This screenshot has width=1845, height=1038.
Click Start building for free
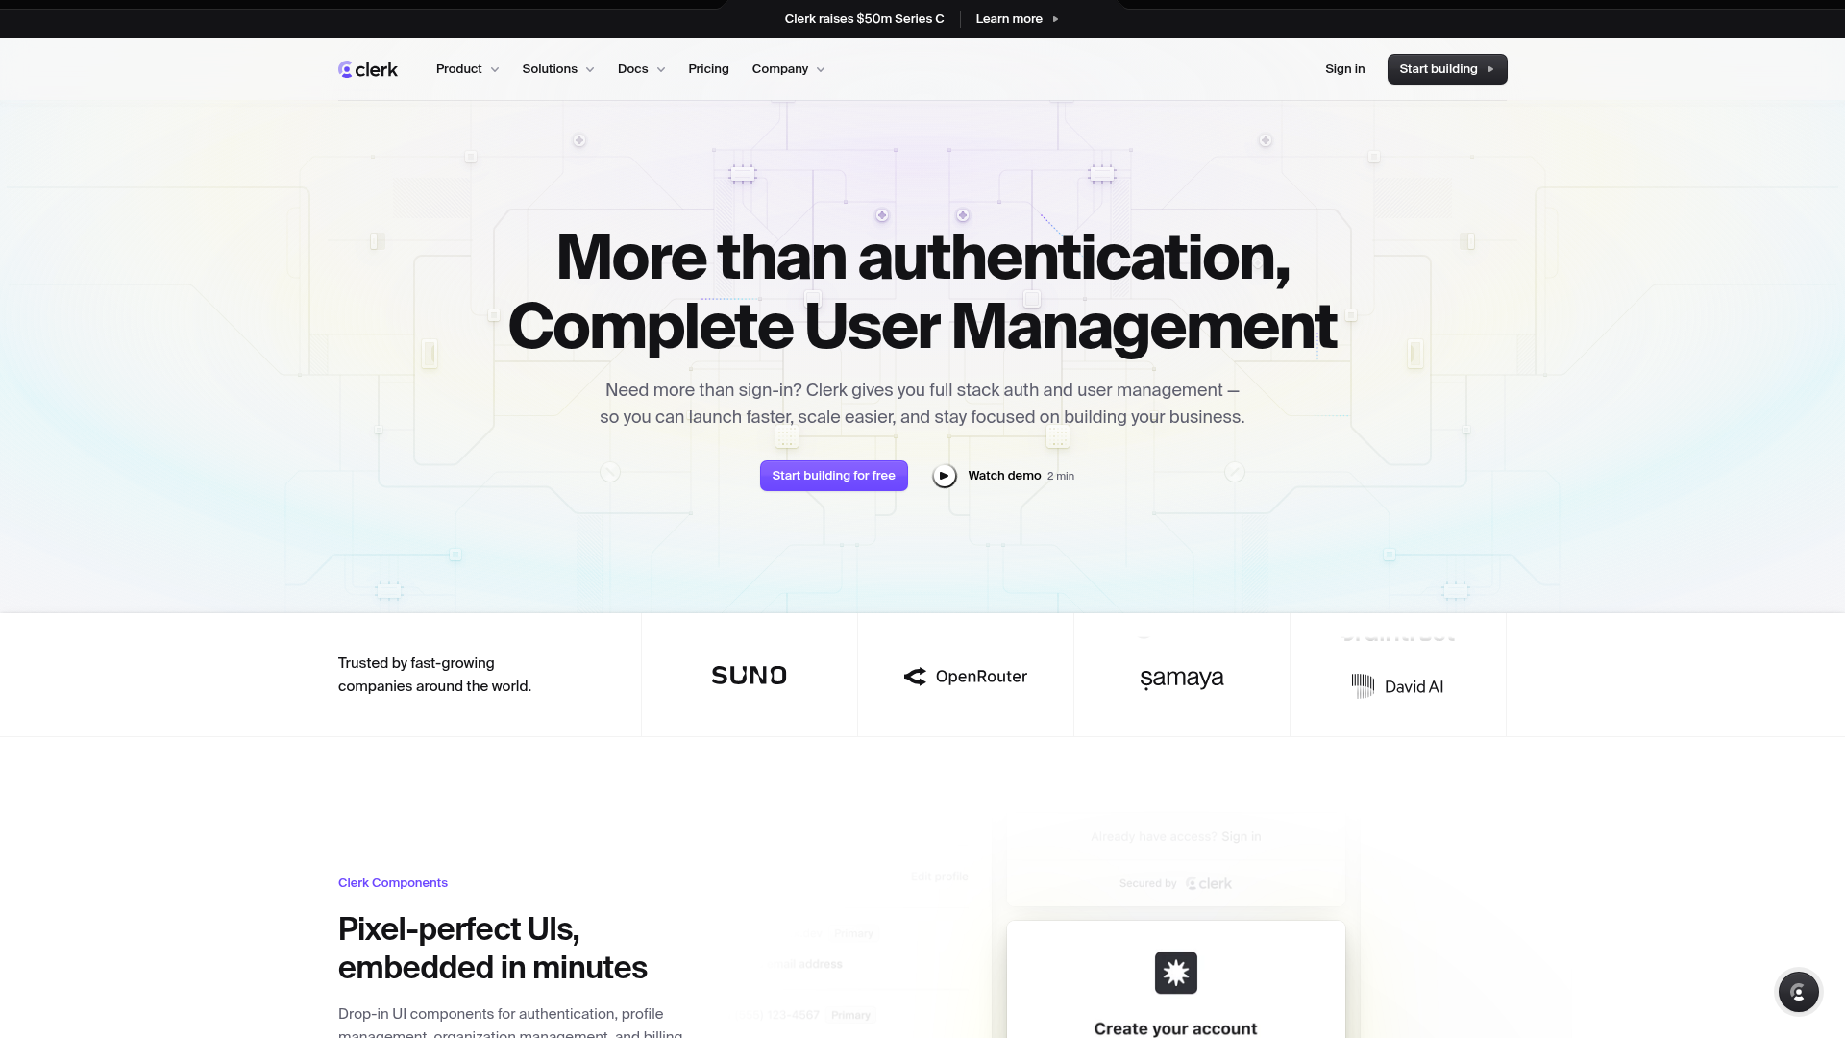click(833, 475)
